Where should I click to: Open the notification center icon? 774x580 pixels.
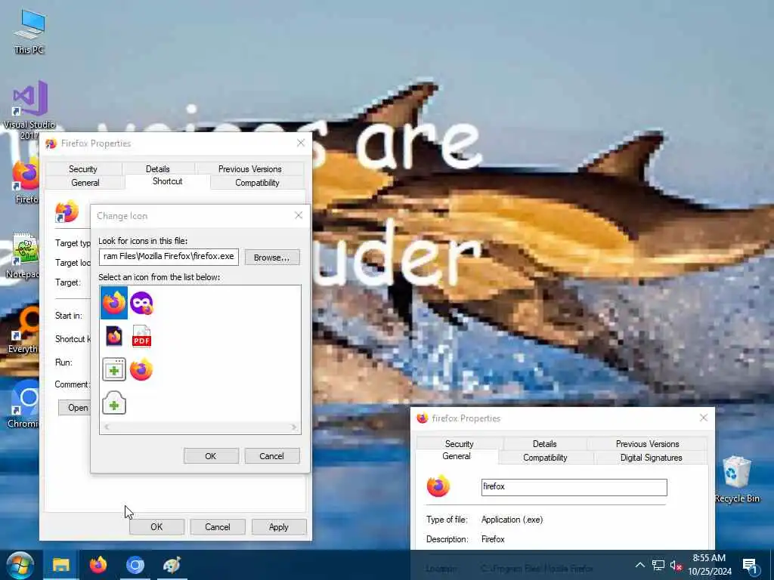click(x=750, y=565)
